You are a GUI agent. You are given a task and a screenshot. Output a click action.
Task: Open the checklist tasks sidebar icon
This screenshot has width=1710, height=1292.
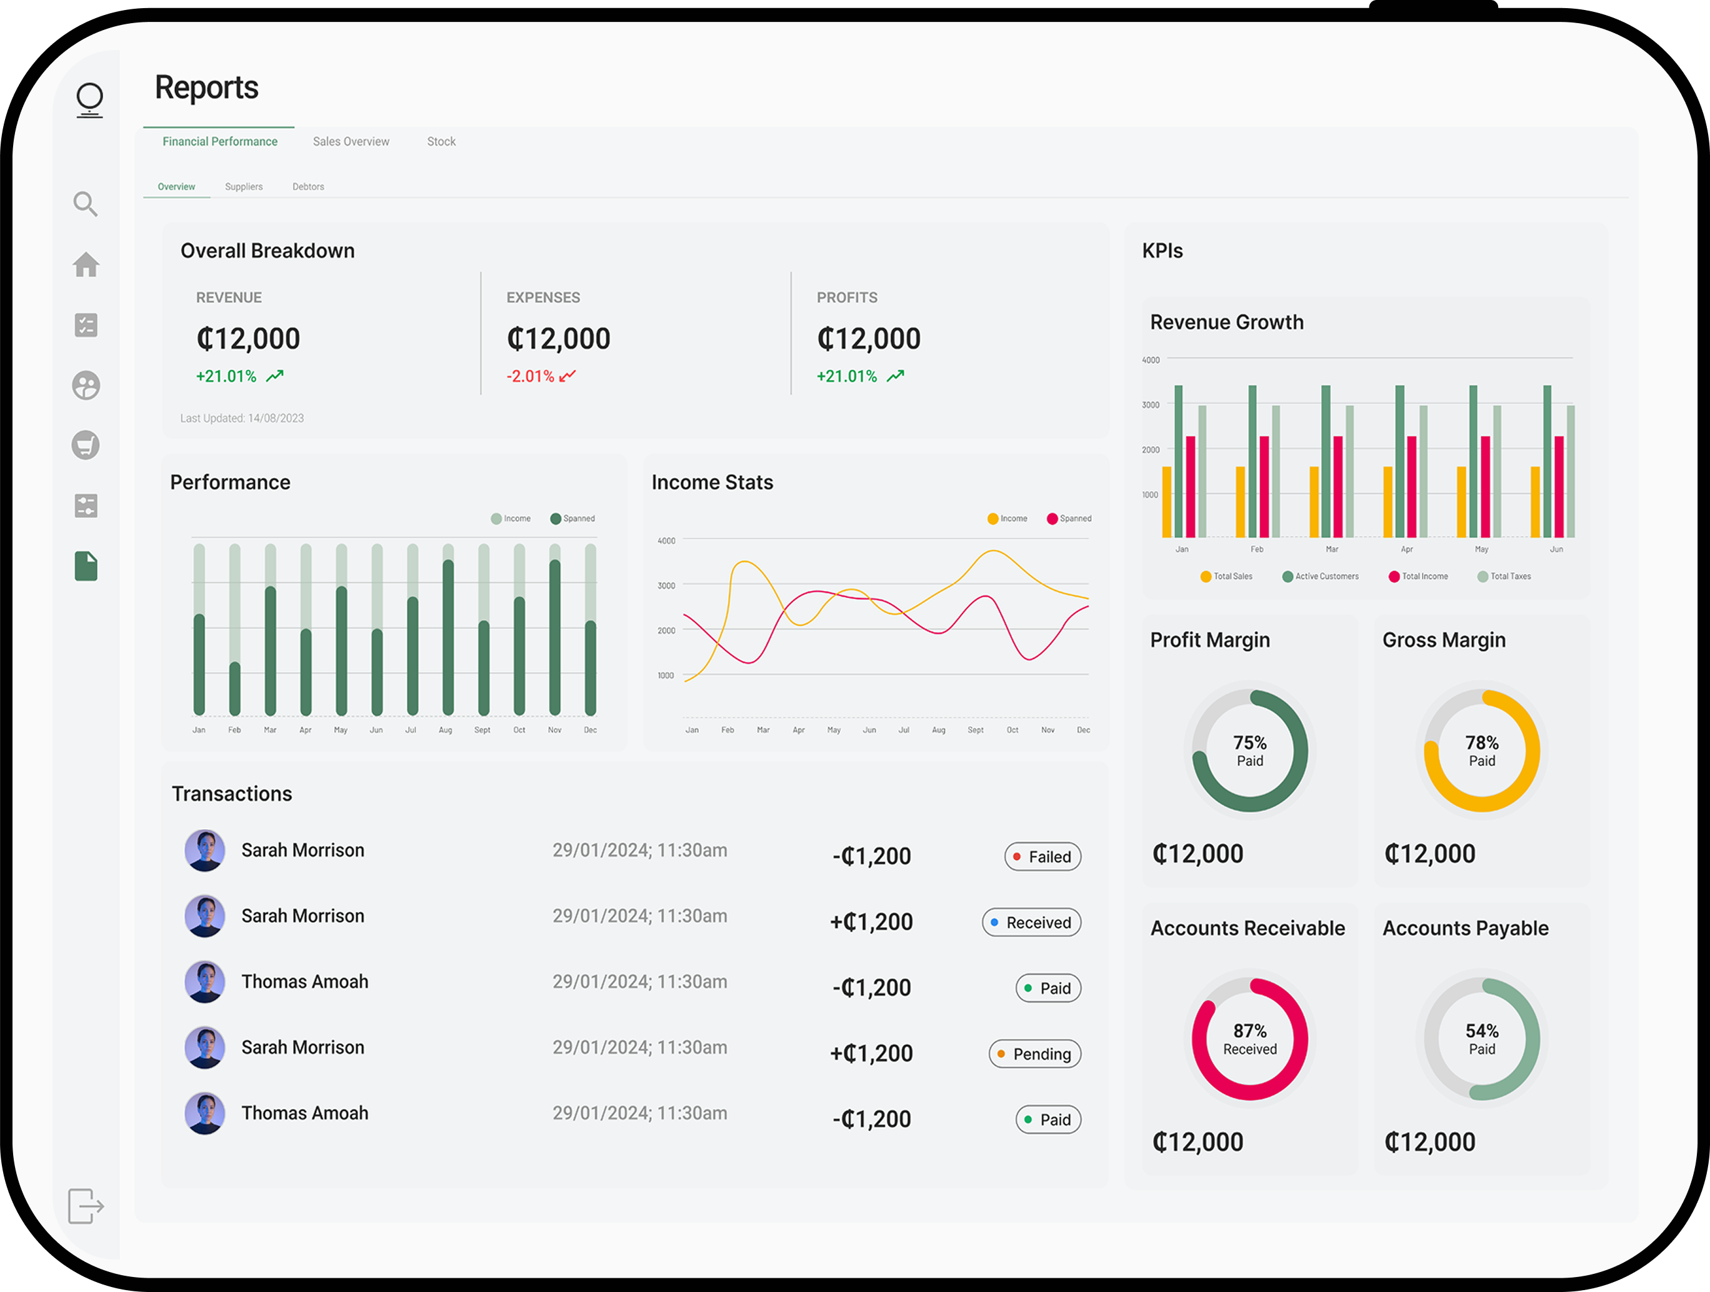[x=86, y=325]
